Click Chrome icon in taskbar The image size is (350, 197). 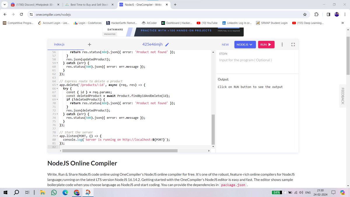(76, 192)
